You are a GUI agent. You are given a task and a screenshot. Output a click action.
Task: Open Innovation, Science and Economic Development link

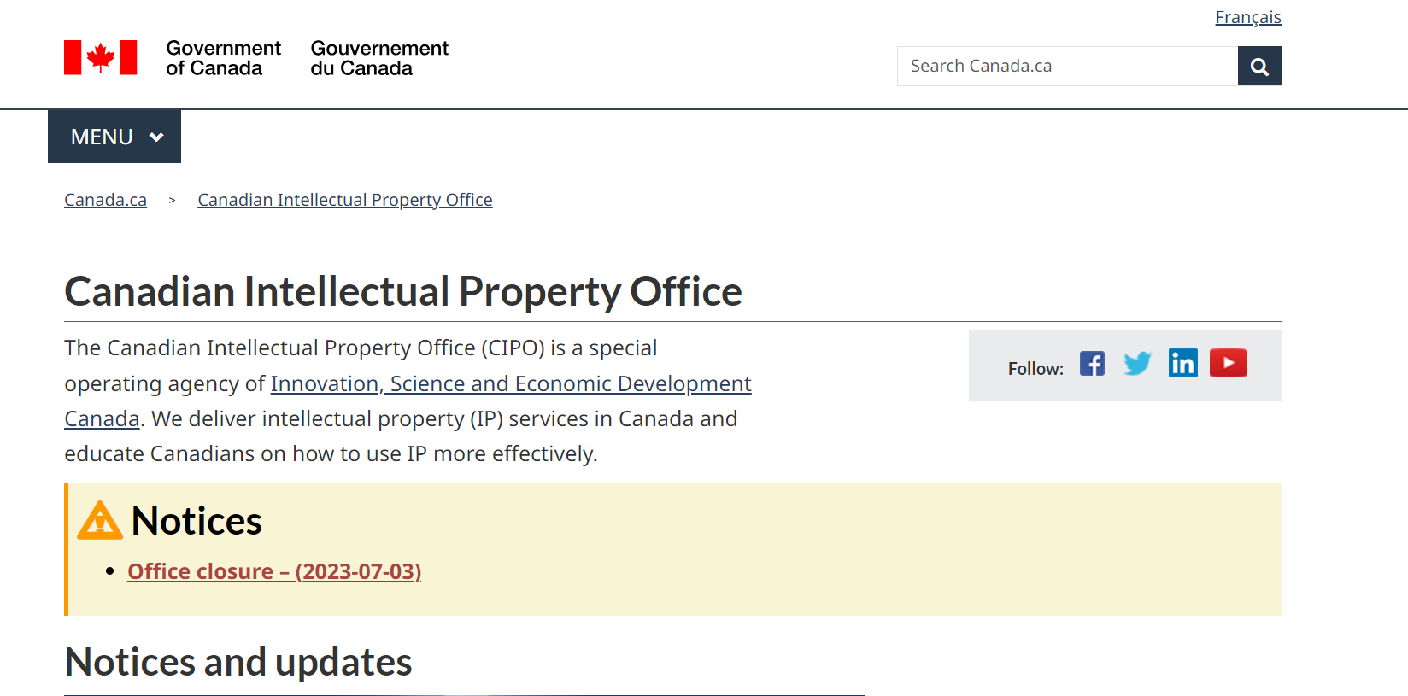pyautogui.click(x=510, y=384)
